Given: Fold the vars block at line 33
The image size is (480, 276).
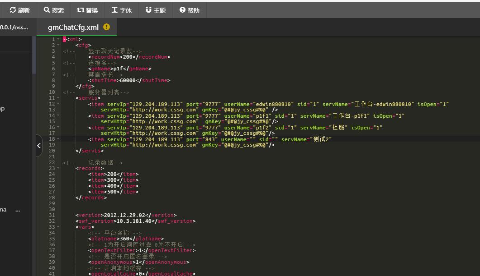Looking at the screenshot, I should pyautogui.click(x=58, y=227).
